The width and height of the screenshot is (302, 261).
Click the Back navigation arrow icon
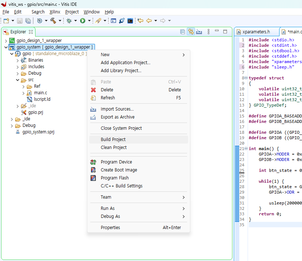(149, 21)
